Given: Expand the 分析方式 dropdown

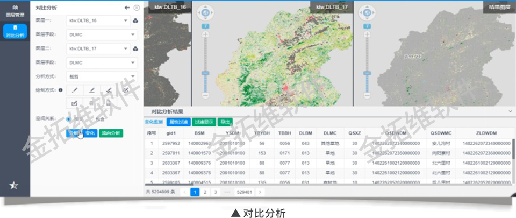Looking at the screenshot, I should pos(102,76).
